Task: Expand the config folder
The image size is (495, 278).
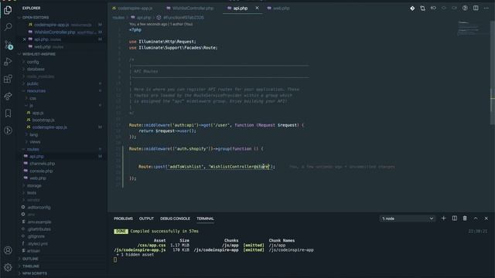Action: click(32, 62)
